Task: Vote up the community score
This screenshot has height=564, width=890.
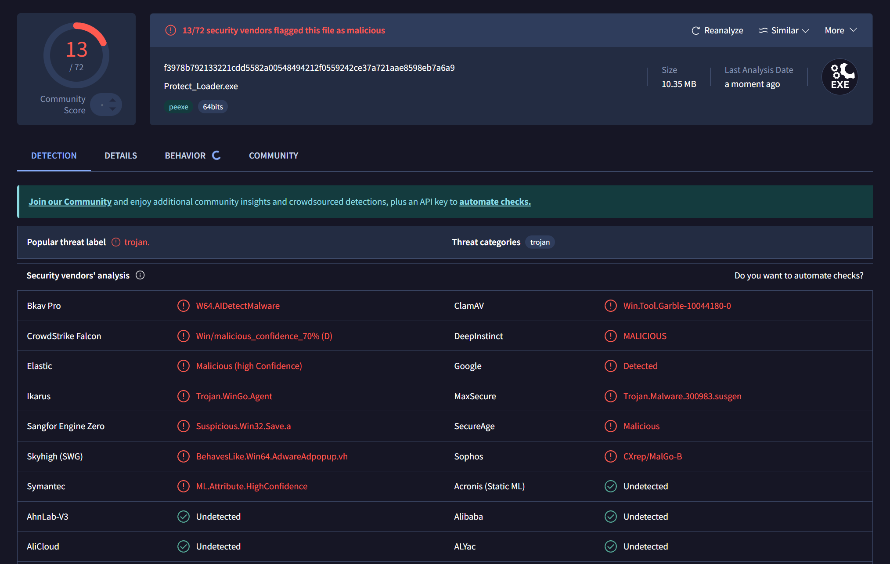Action: 113,100
